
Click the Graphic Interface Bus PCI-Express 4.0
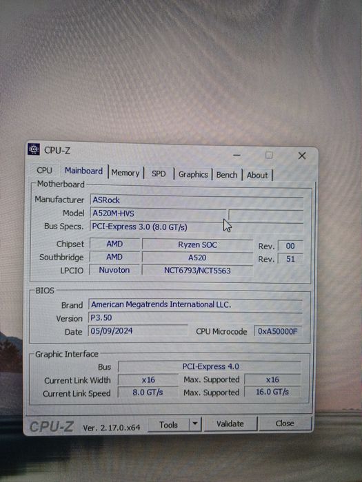pyautogui.click(x=210, y=366)
